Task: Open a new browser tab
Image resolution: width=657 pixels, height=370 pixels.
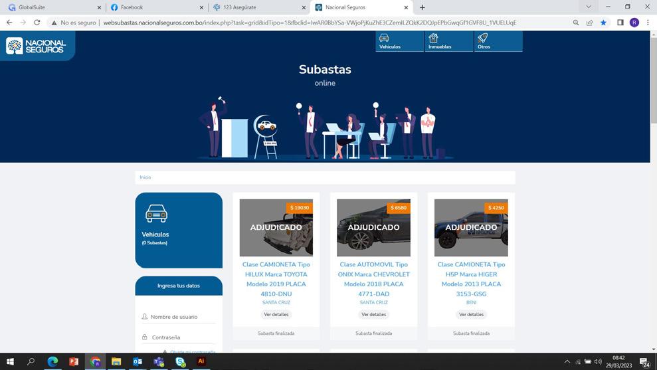Action: click(x=422, y=7)
